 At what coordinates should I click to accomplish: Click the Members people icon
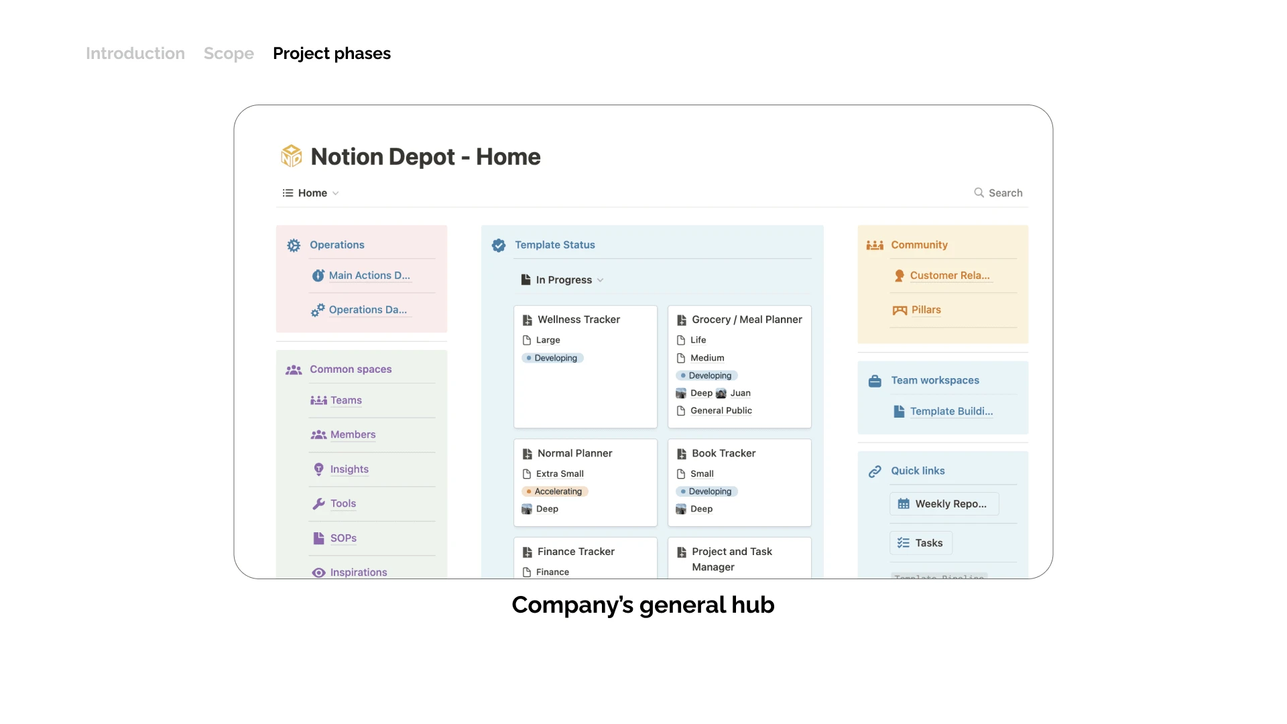(318, 434)
